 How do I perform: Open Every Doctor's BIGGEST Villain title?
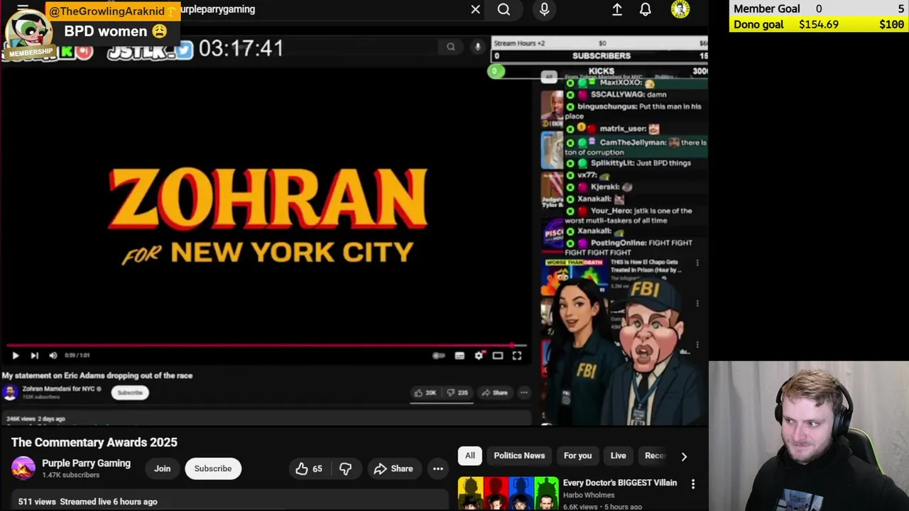(620, 483)
